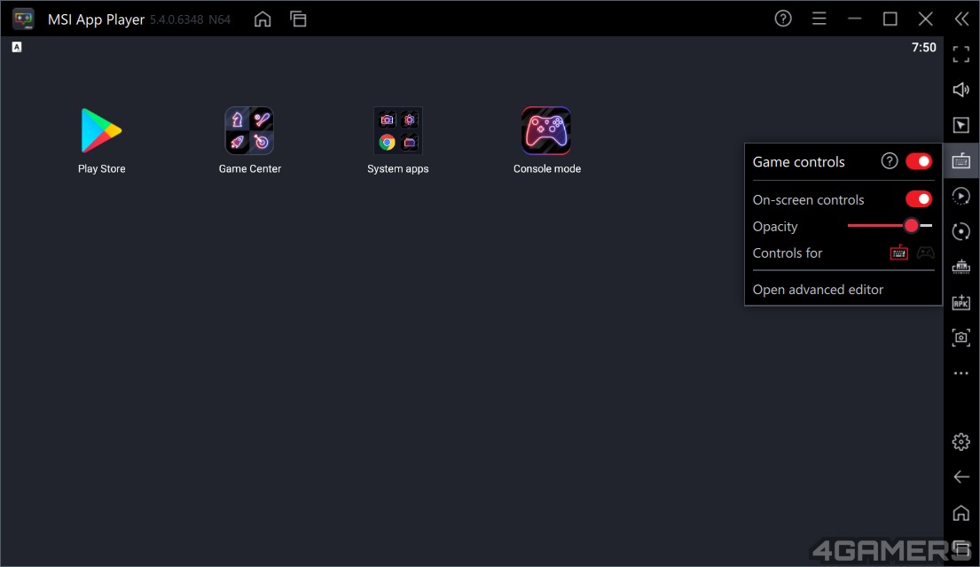Screen dimensions: 980x567
Task: Toggle cursor lock in side toolbar
Action: click(961, 126)
